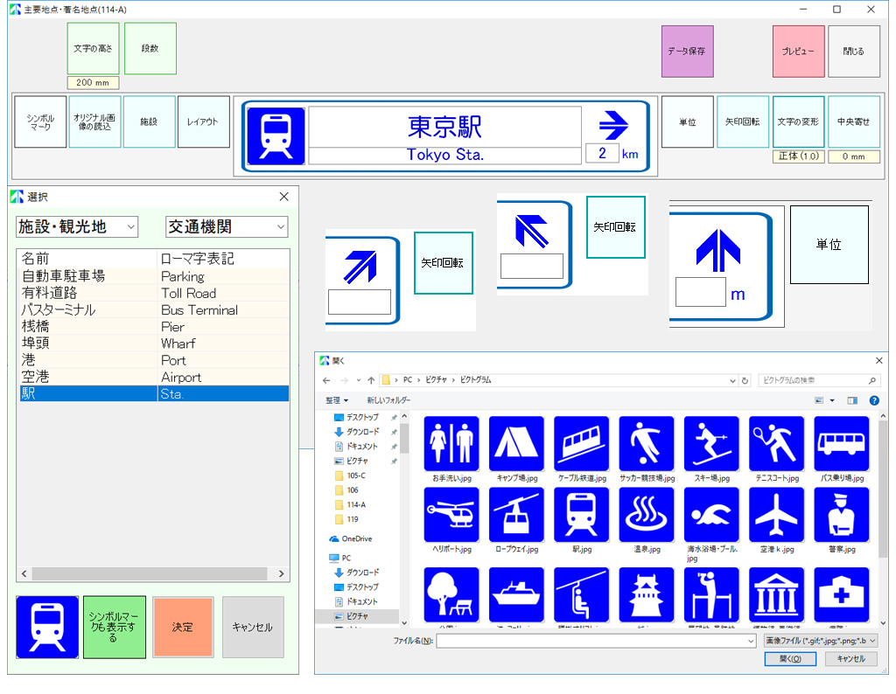The height and width of the screenshot is (694, 896).
Task: Select the ferry ship pictogram in file dialog
Action: 516,594
